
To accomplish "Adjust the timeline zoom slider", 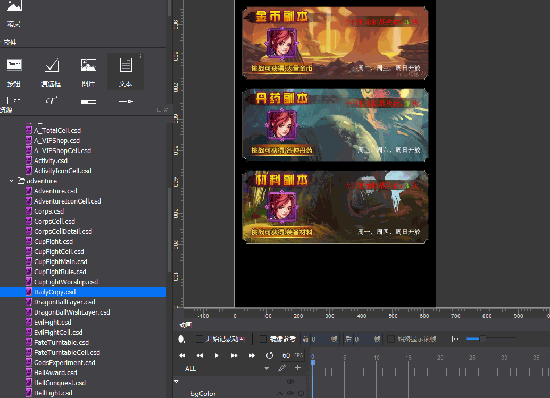I will [x=482, y=339].
